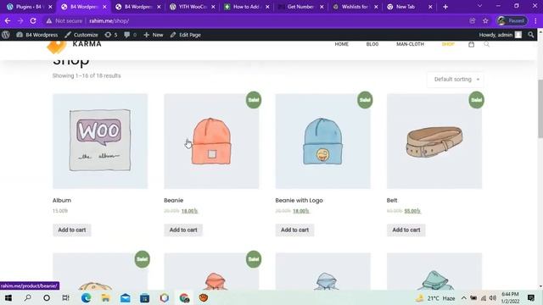Open the shopping cart icon in header
The width and height of the screenshot is (543, 305).
click(x=472, y=44)
